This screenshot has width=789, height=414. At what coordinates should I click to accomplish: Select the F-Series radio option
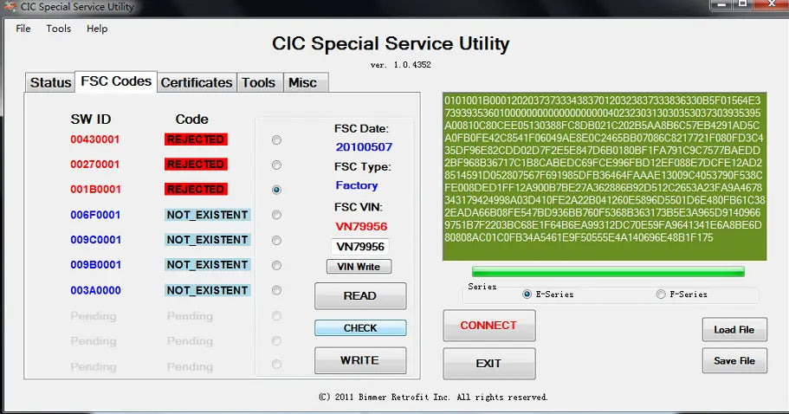coord(661,294)
